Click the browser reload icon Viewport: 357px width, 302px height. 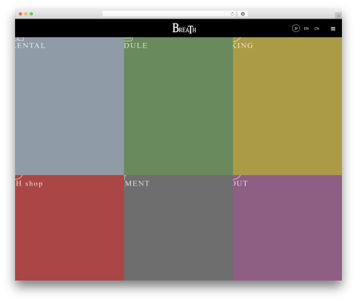pyautogui.click(x=232, y=14)
